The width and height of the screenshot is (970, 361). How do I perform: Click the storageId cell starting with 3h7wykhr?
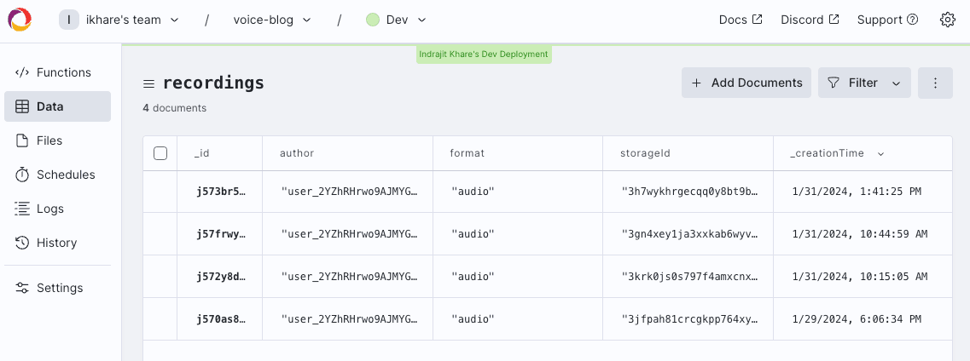pyautogui.click(x=688, y=192)
